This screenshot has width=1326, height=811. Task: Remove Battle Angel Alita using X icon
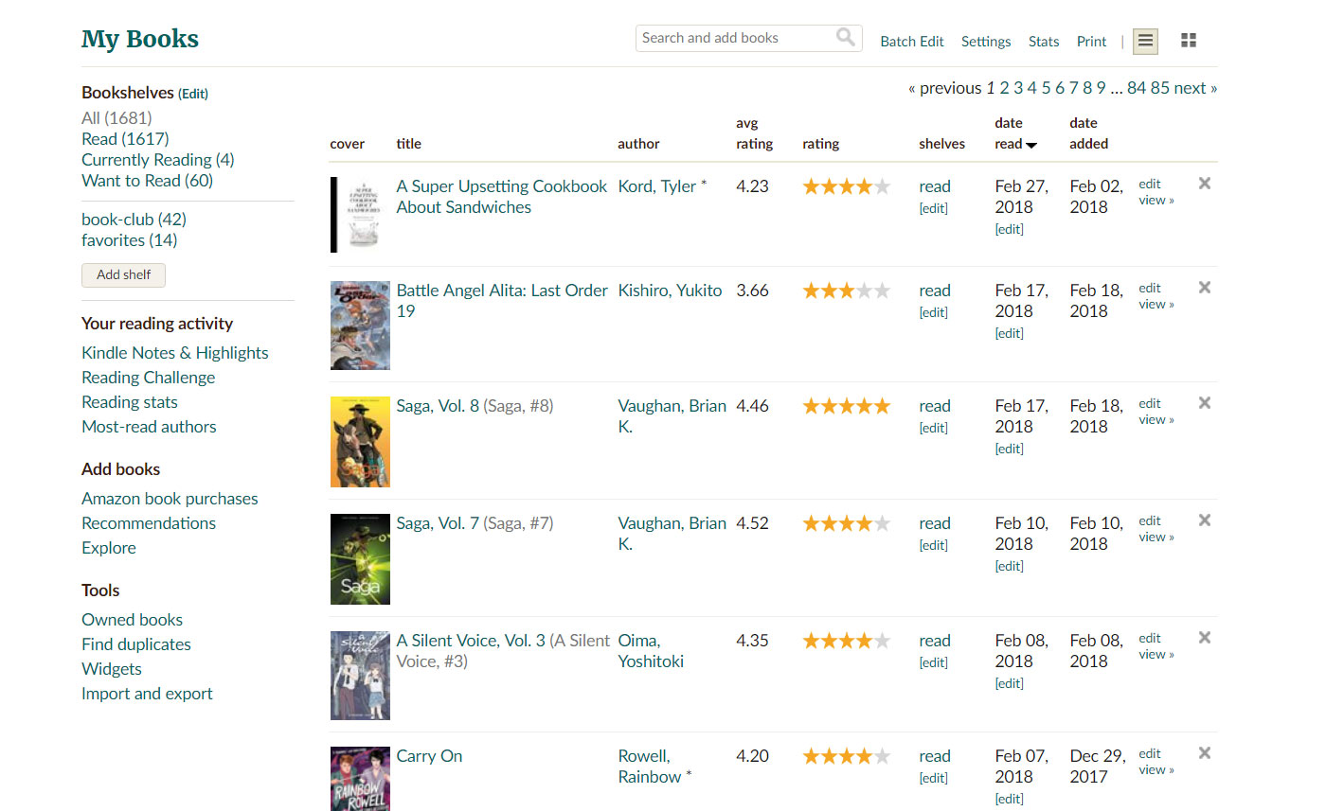click(1204, 288)
